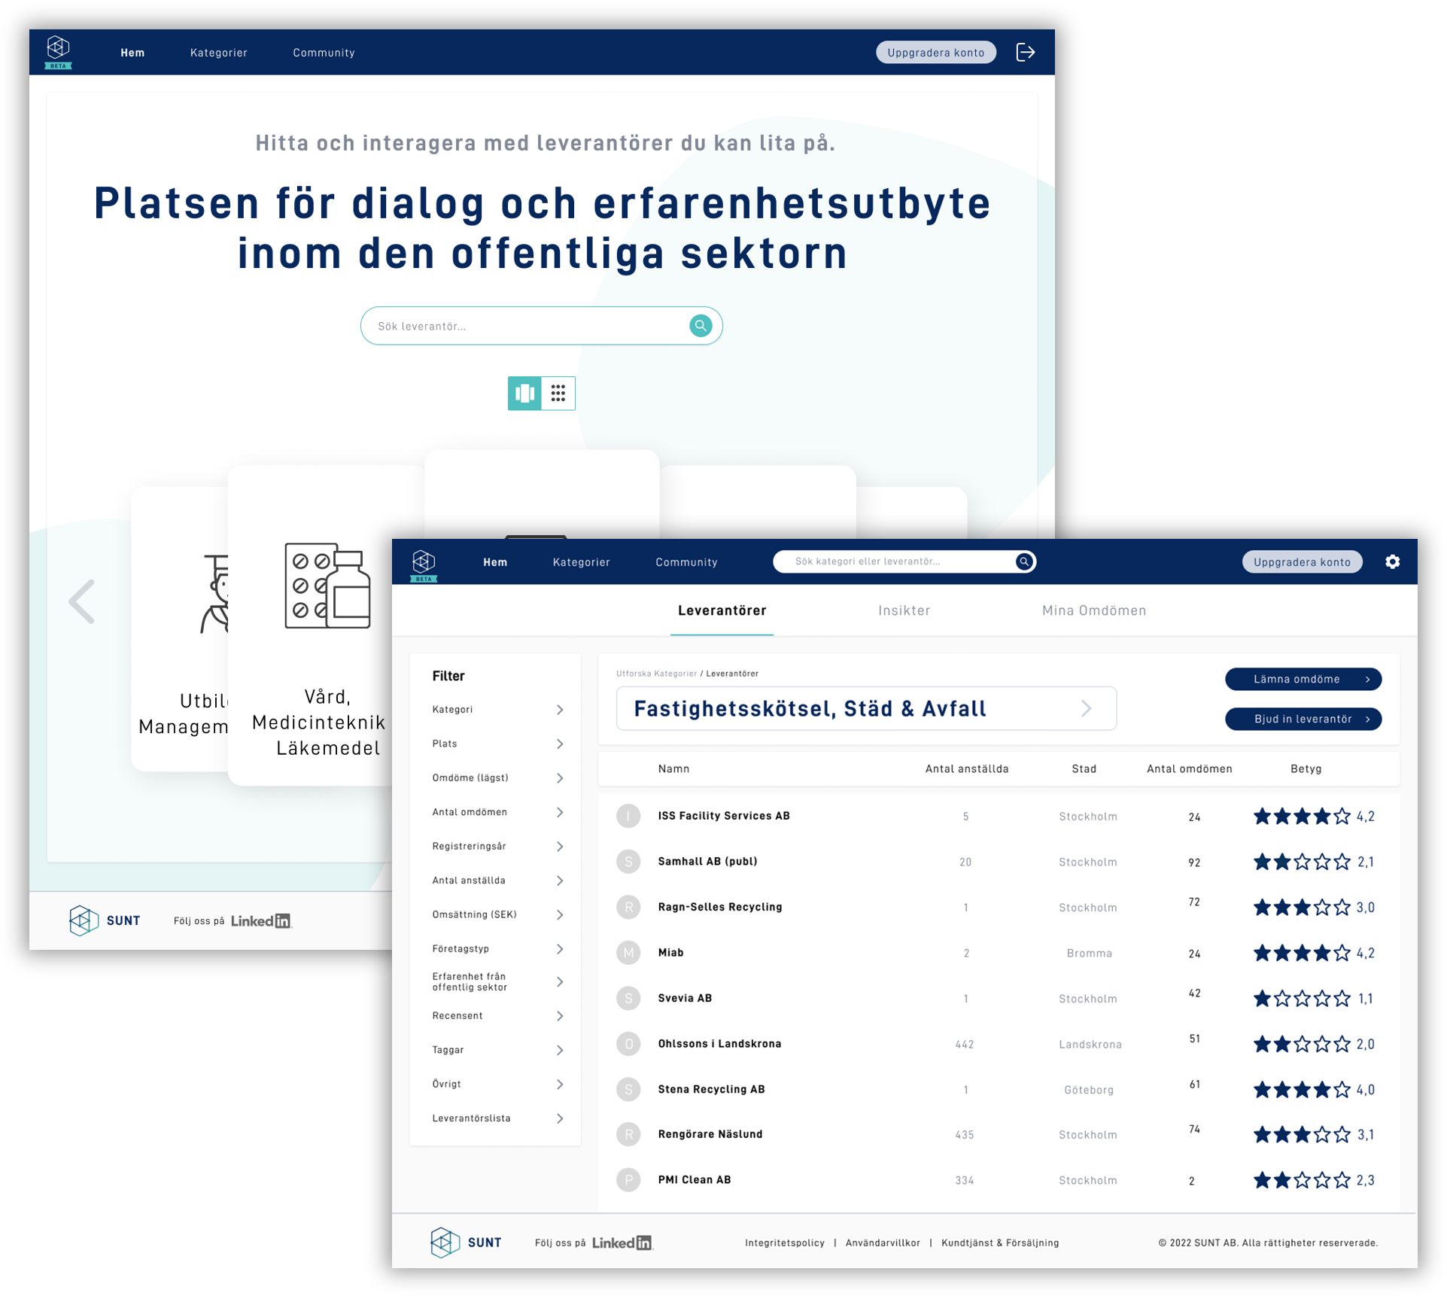Click the Bjud in leverantör button
The width and height of the screenshot is (1447, 1296).
pos(1303,719)
